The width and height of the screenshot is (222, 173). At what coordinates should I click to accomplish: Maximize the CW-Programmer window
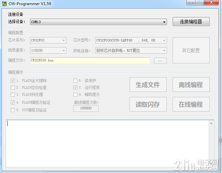point(200,3)
